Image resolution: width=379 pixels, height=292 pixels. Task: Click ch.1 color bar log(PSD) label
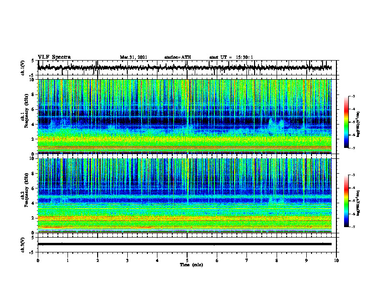358,124
